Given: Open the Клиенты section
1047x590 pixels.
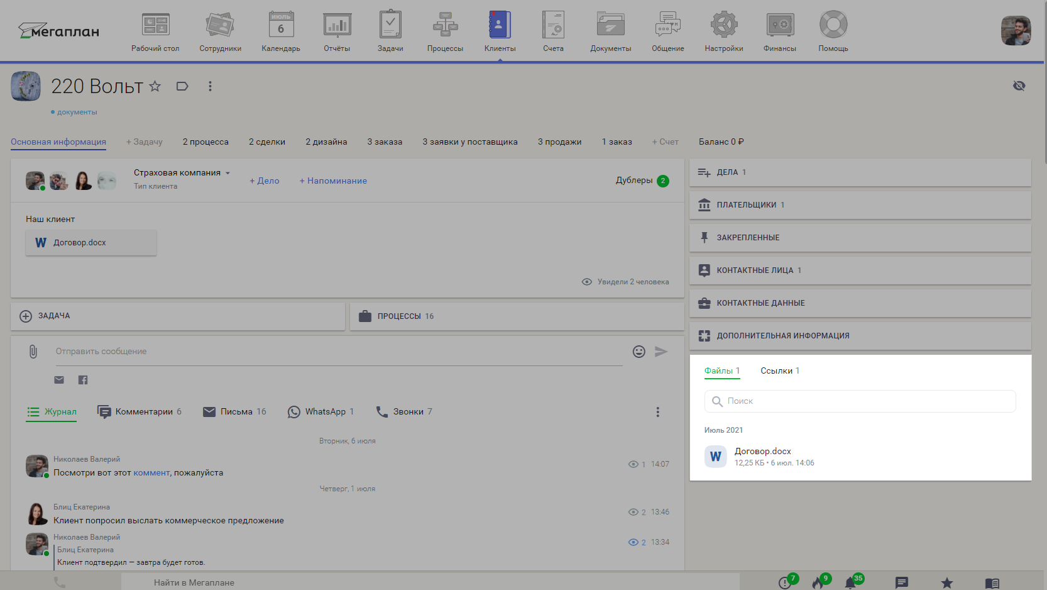Looking at the screenshot, I should (500, 31).
